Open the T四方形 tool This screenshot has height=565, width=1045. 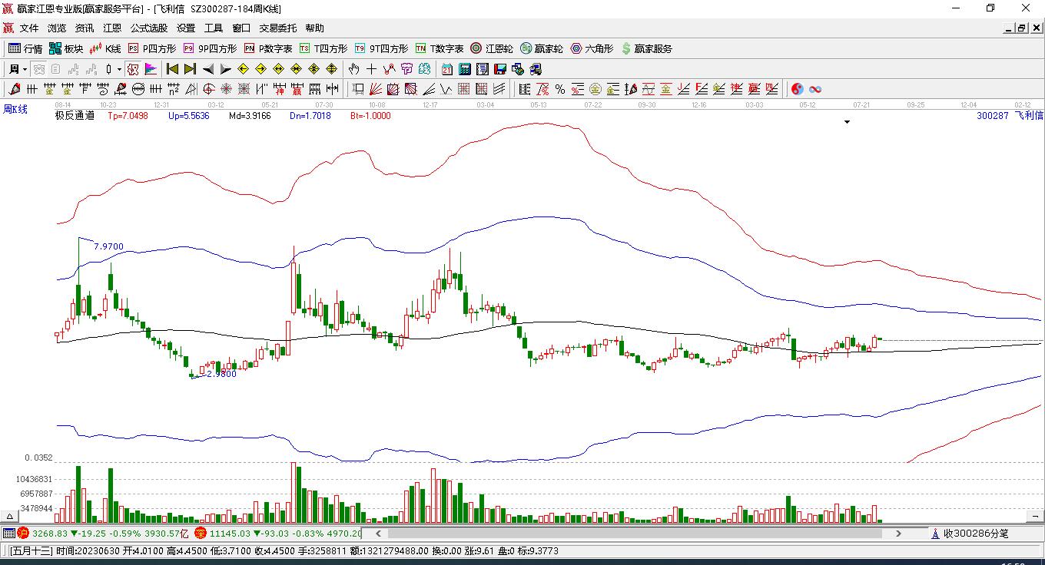point(323,48)
